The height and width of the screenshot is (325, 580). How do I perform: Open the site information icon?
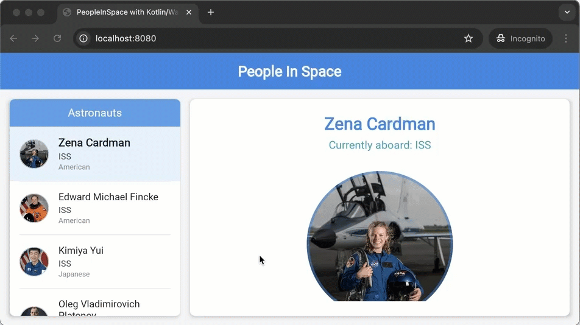tap(84, 38)
